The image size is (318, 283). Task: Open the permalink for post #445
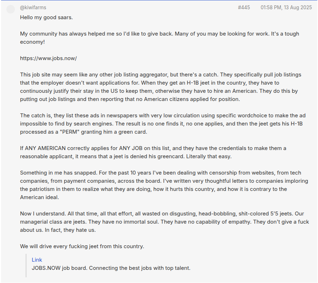244,7
